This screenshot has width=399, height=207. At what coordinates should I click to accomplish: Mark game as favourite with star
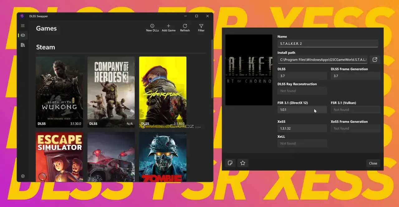click(x=243, y=163)
